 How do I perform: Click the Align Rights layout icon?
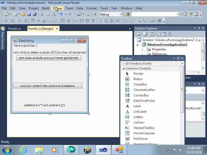[25, 21]
